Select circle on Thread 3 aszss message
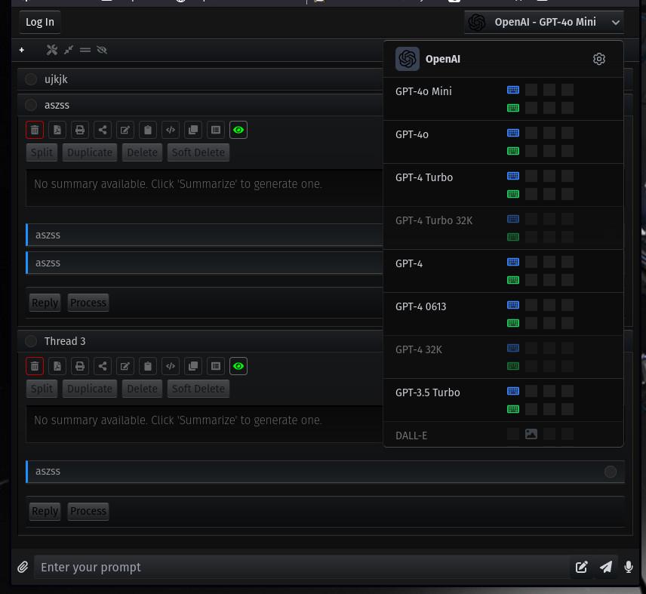Viewport: 646px width, 594px height. coord(611,471)
